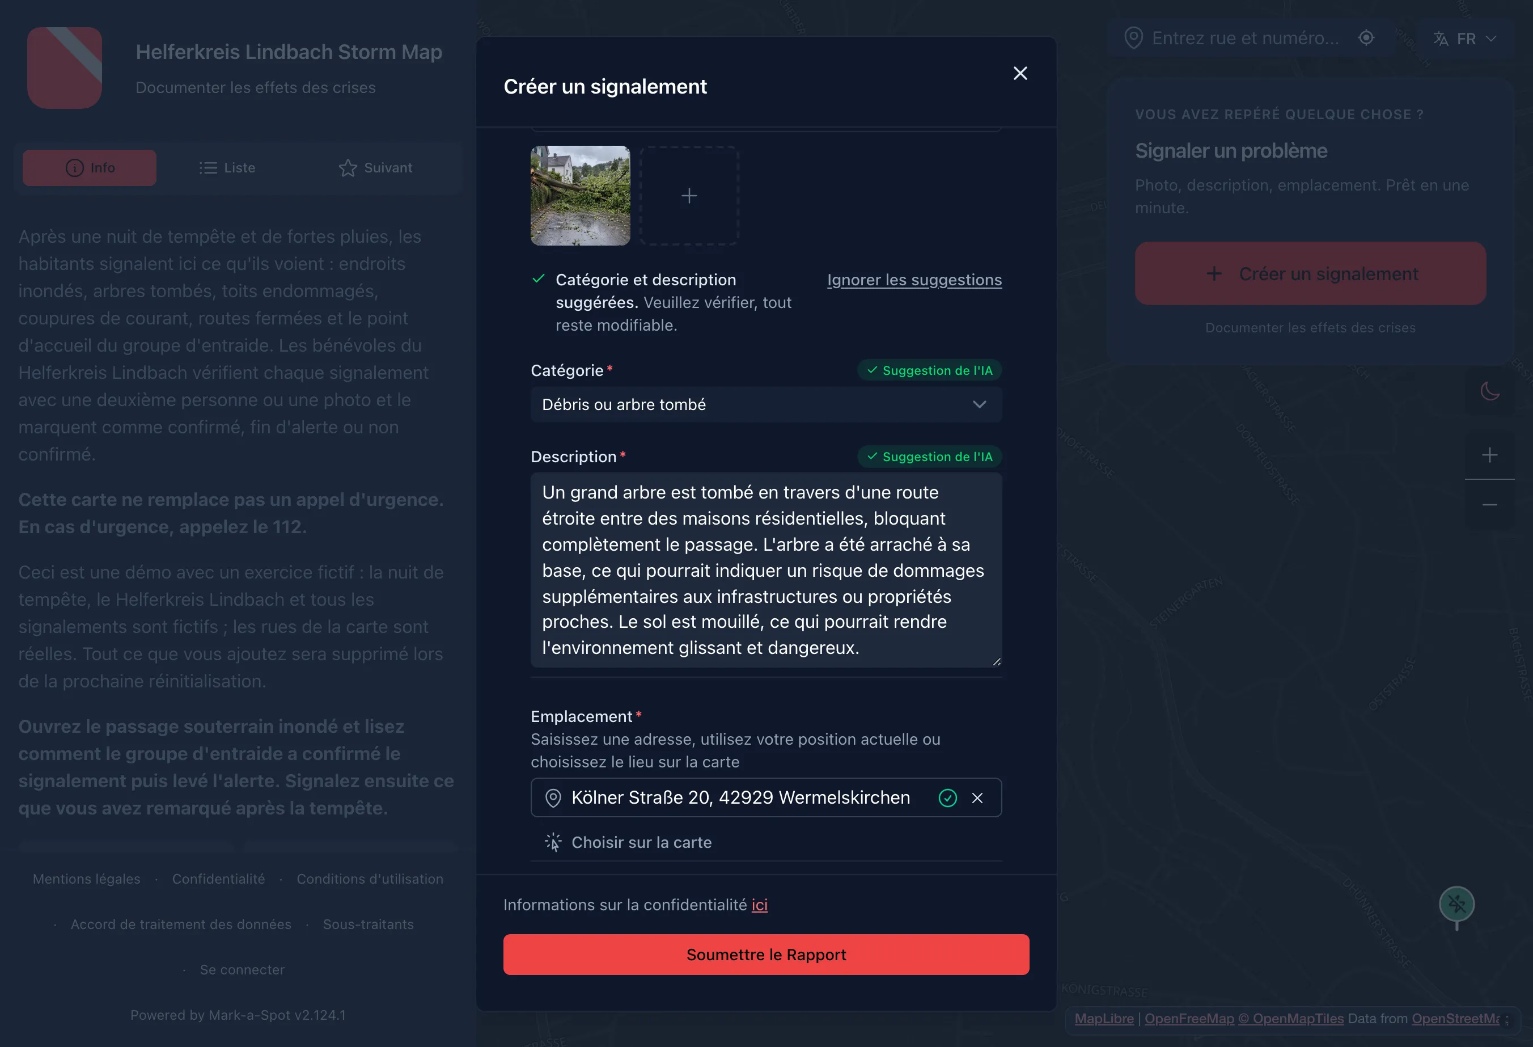Screen dimensions: 1533x1047
Task: Click Ignorer les suggestions link
Action: tap(914, 280)
